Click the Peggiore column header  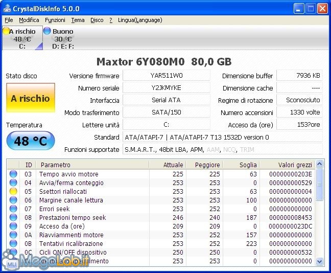pos(204,165)
